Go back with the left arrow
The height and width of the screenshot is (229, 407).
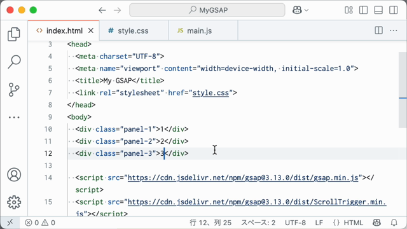pyautogui.click(x=102, y=10)
